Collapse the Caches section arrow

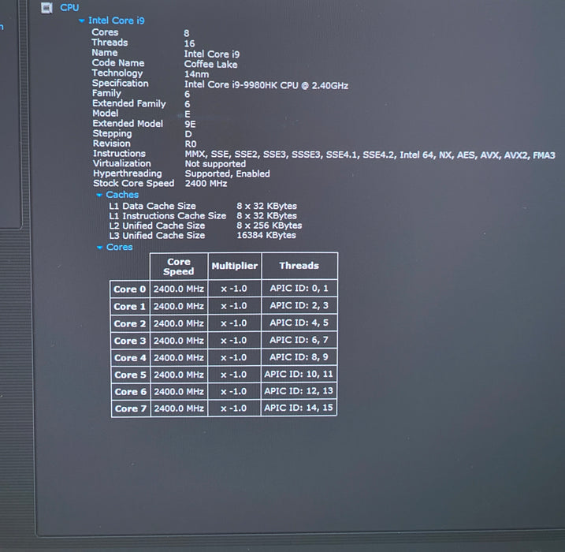pyautogui.click(x=99, y=195)
